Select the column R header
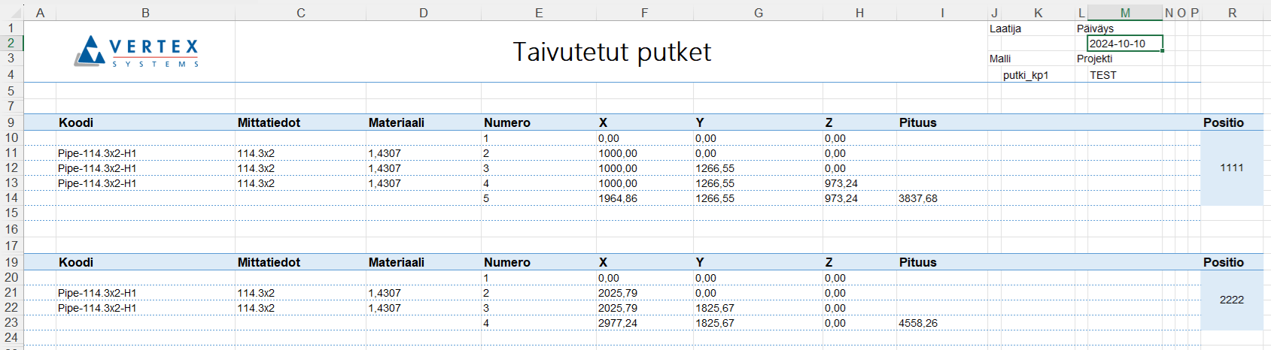 coord(1232,13)
